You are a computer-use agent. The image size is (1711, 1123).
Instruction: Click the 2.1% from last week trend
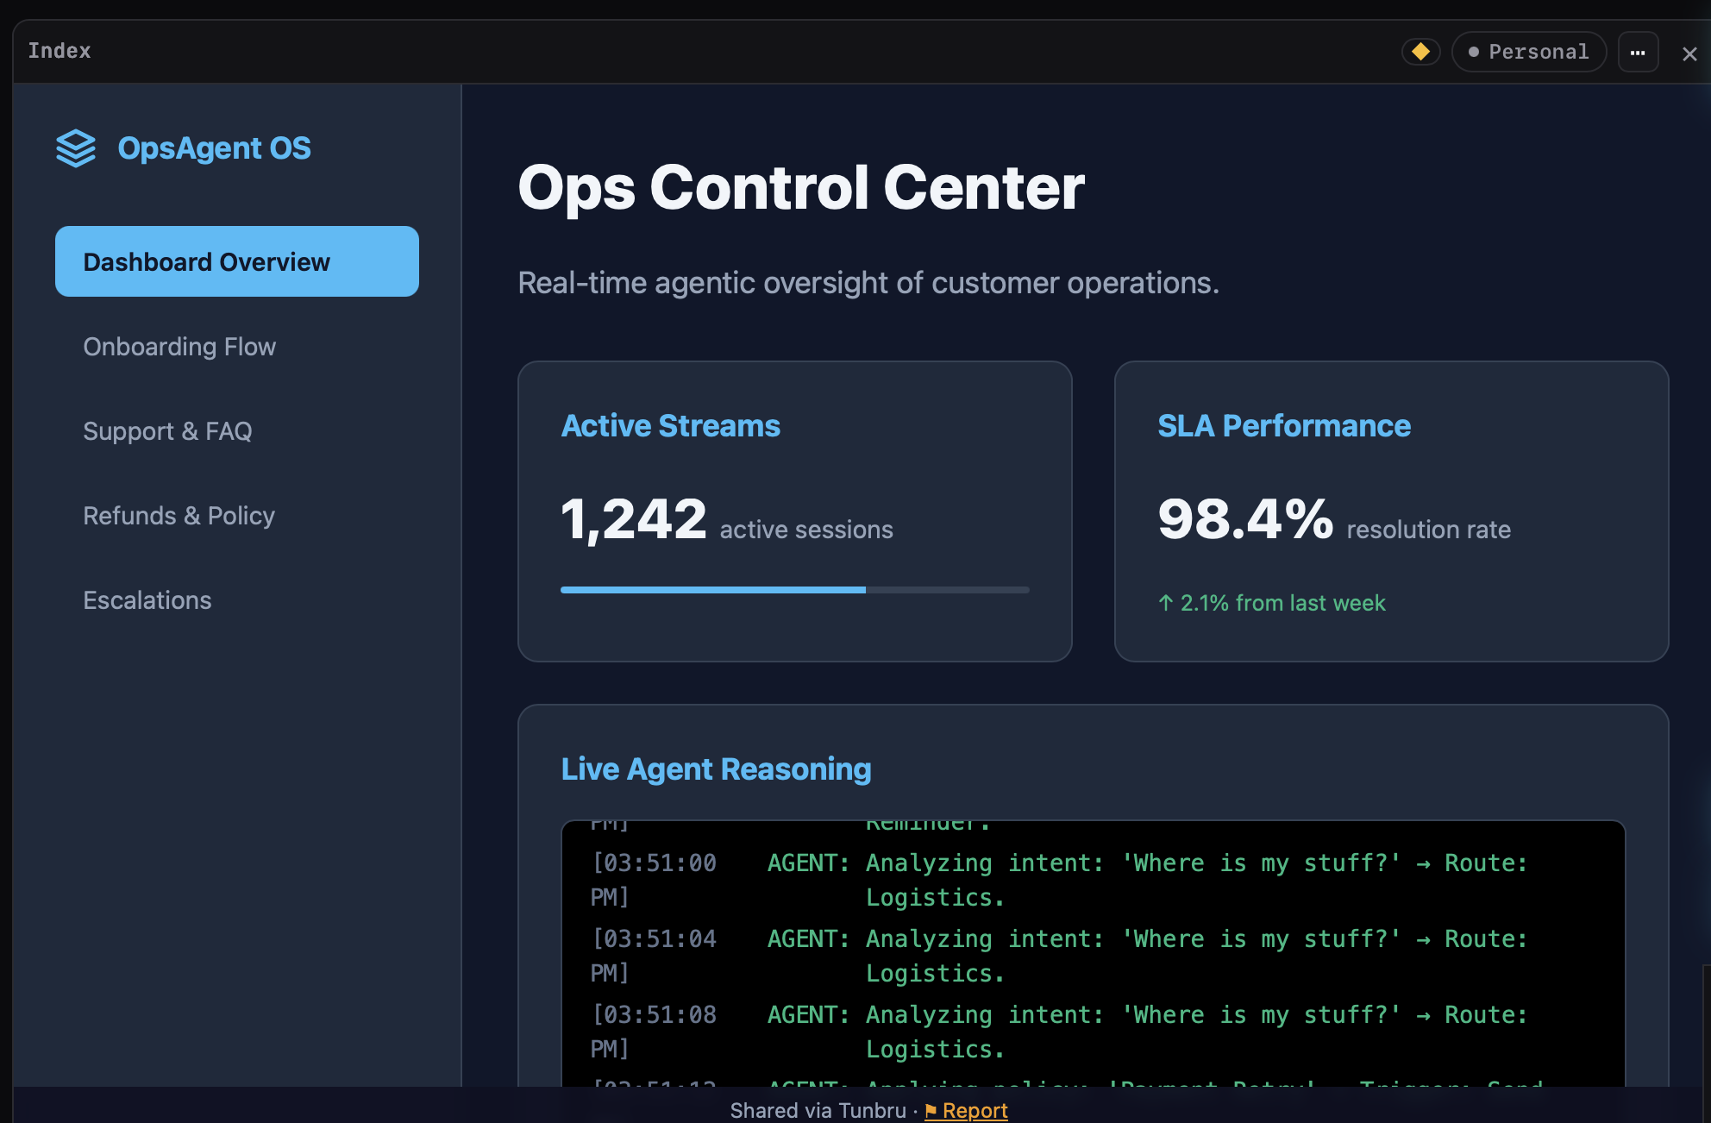1271,603
